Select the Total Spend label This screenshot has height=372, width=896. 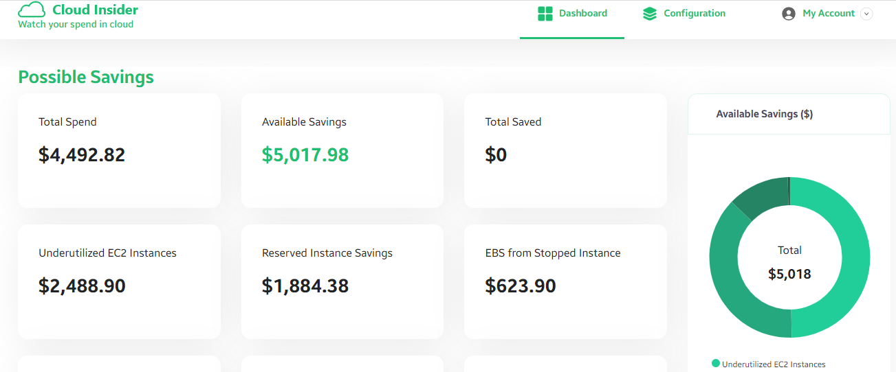pyautogui.click(x=67, y=122)
